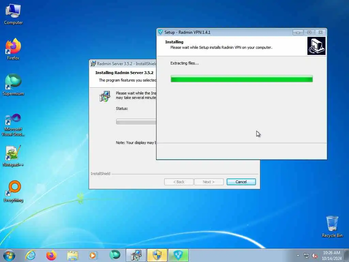The height and width of the screenshot is (262, 349).
Task: Open the Notepad++ desktop shortcut
Action: pyautogui.click(x=13, y=156)
